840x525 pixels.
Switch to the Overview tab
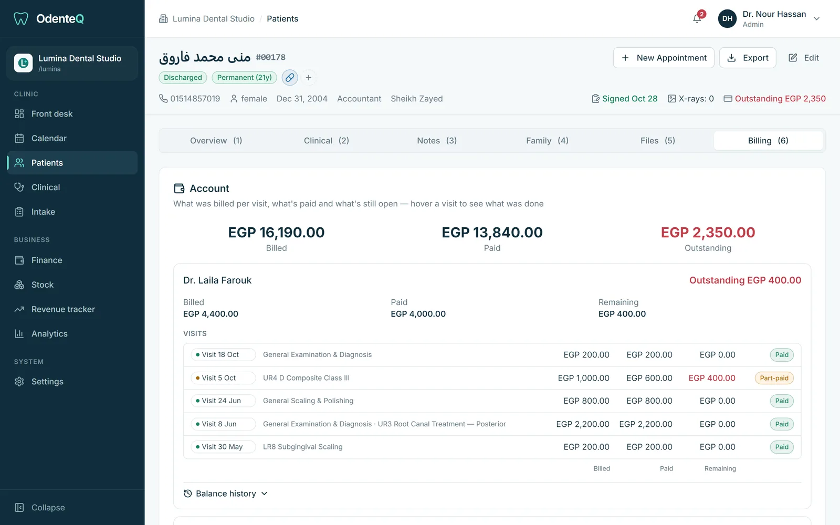pos(216,141)
